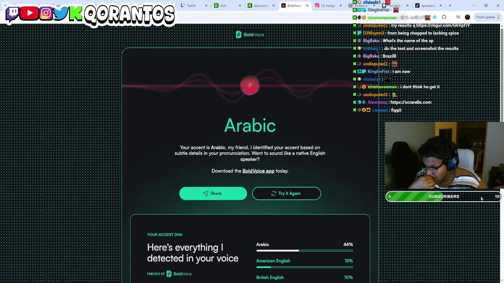Switch to the (1) Instagram tab
This screenshot has height=283, width=504.
click(328, 6)
